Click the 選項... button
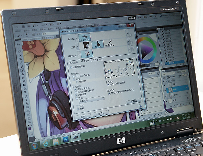 pyautogui.click(x=101, y=113)
